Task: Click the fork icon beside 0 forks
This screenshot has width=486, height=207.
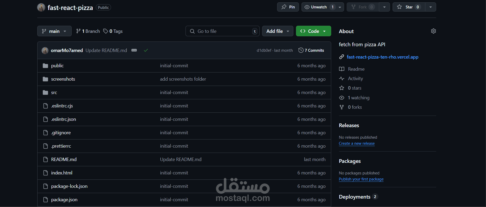Action: [x=341, y=107]
